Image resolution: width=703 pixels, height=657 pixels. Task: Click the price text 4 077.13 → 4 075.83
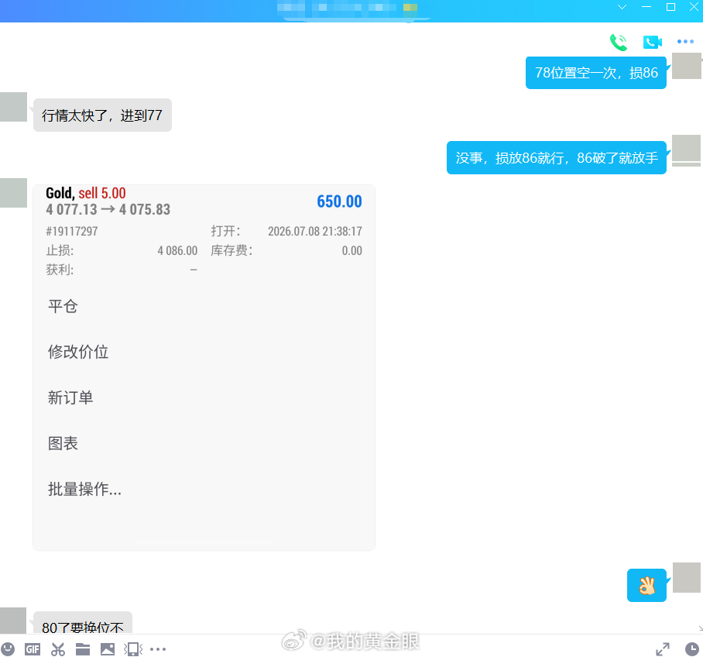(x=108, y=210)
